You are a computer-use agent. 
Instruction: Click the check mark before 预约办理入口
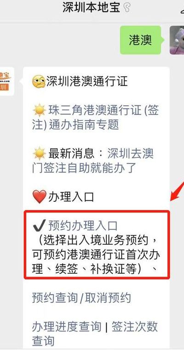pyautogui.click(x=39, y=226)
